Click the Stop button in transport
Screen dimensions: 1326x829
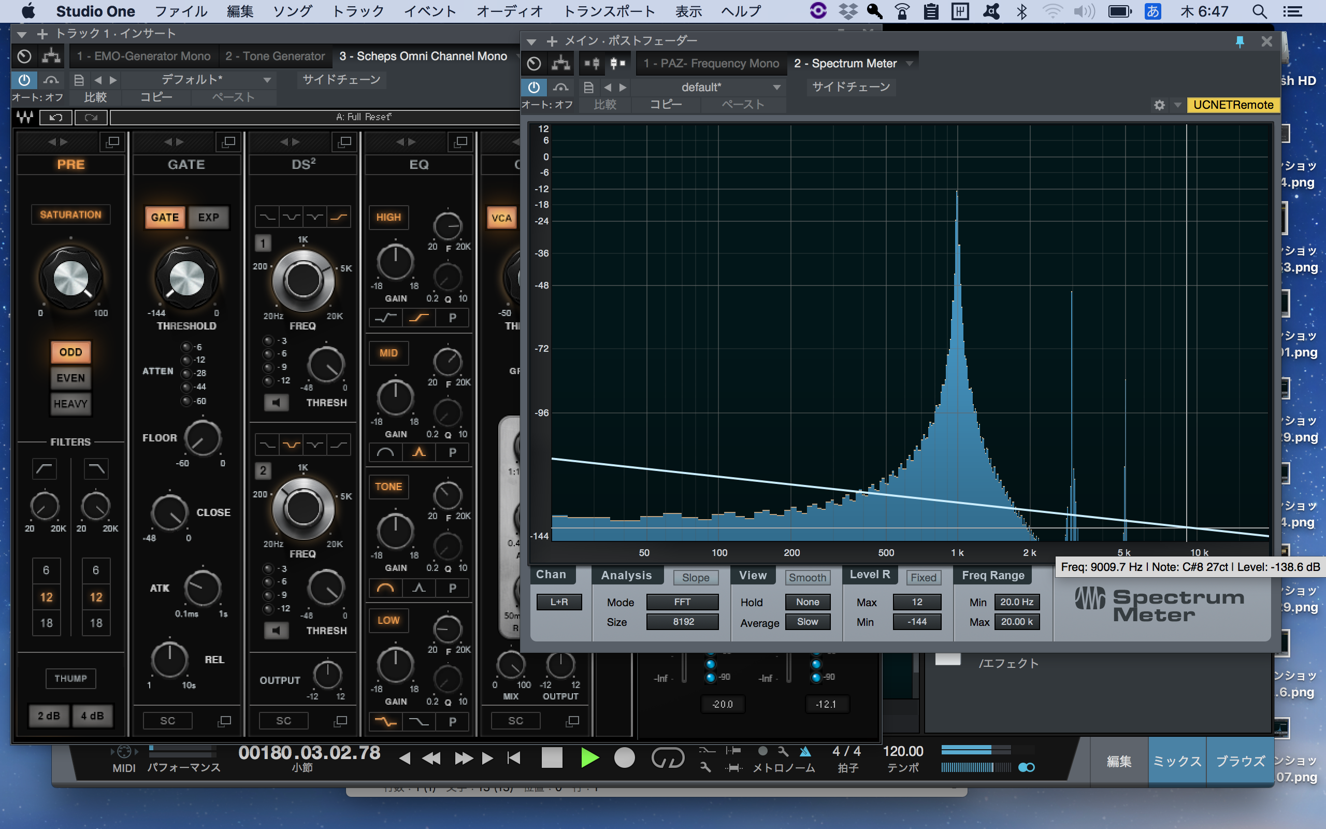click(x=552, y=757)
